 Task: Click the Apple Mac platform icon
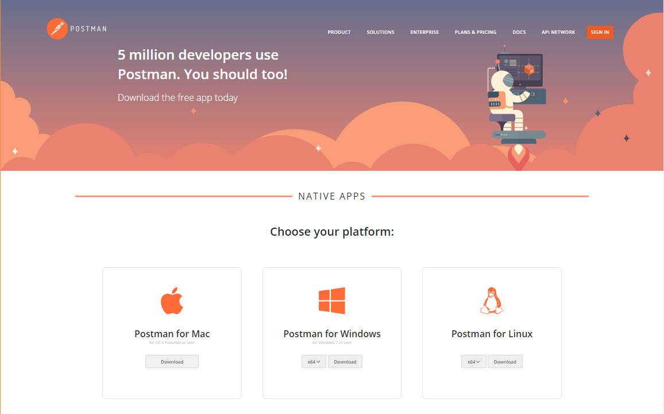point(172,300)
